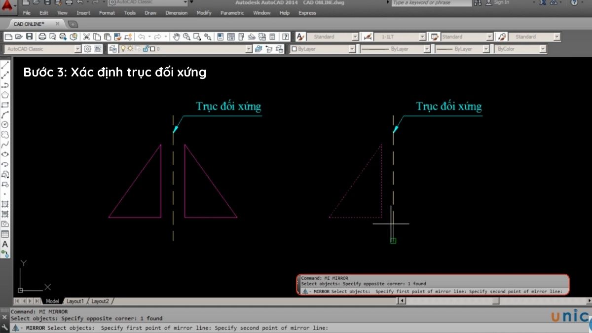Click Sign In link in title bar
The width and height of the screenshot is (592, 333).
click(501, 2)
